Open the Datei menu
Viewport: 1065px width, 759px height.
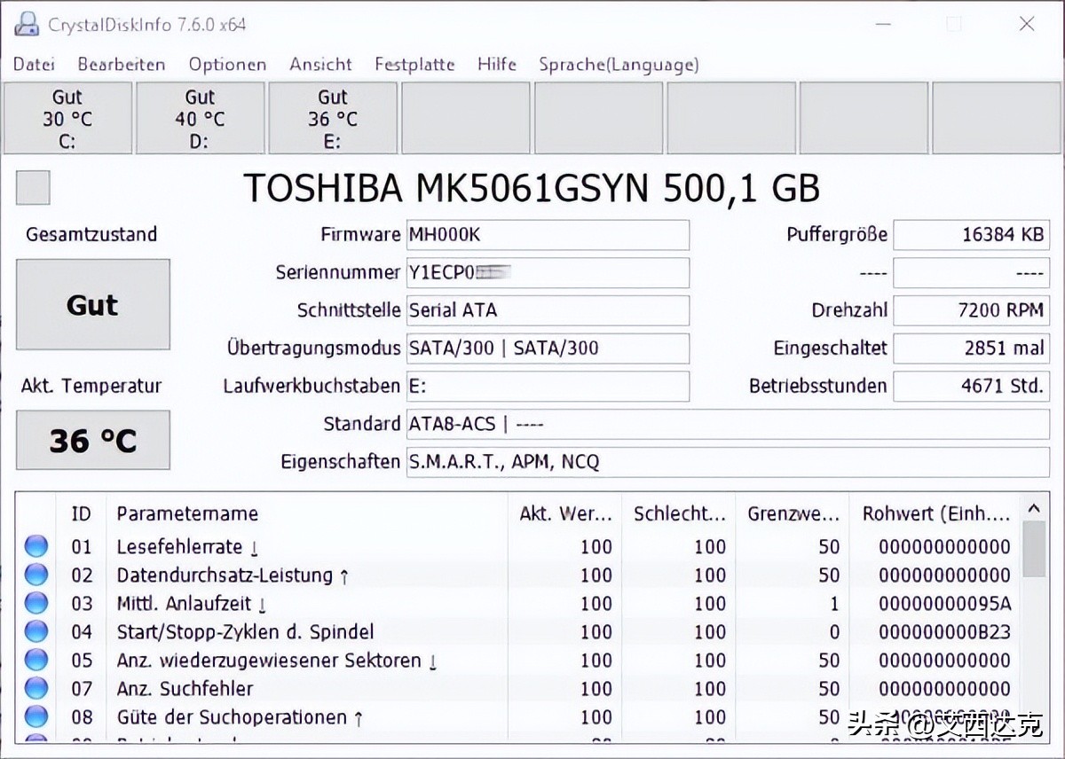(34, 64)
